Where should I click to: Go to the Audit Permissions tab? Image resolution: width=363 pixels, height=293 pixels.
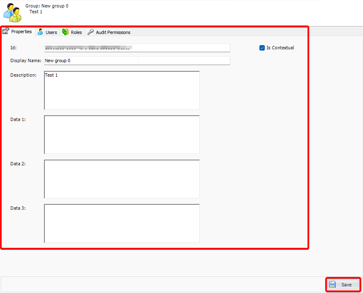tap(113, 32)
